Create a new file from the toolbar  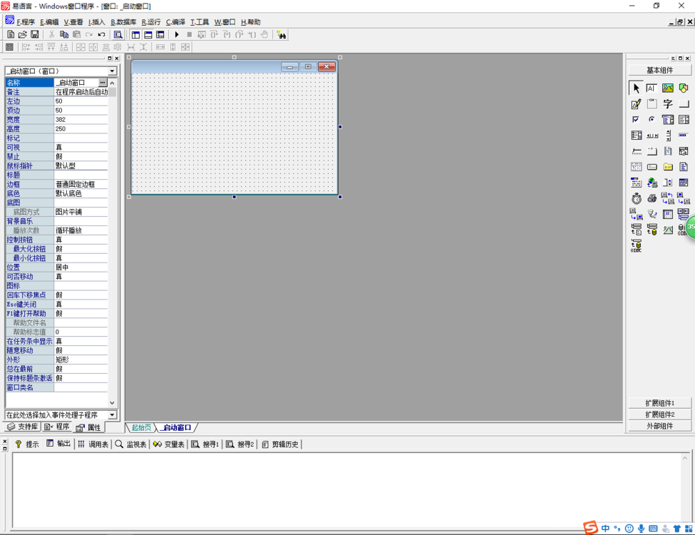(x=10, y=35)
